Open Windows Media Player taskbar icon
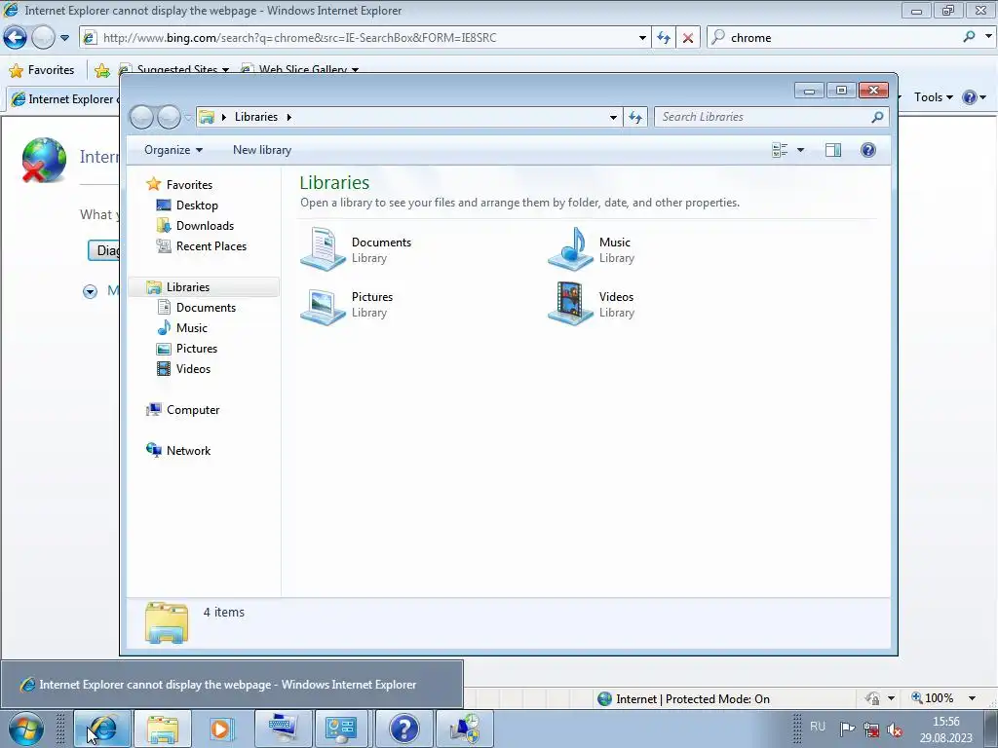Viewport: 998px width, 748px height. point(221,729)
